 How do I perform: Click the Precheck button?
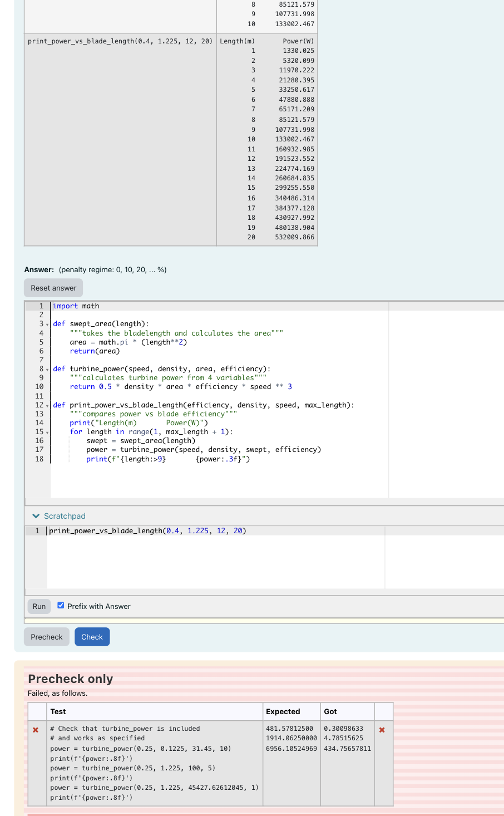point(46,637)
